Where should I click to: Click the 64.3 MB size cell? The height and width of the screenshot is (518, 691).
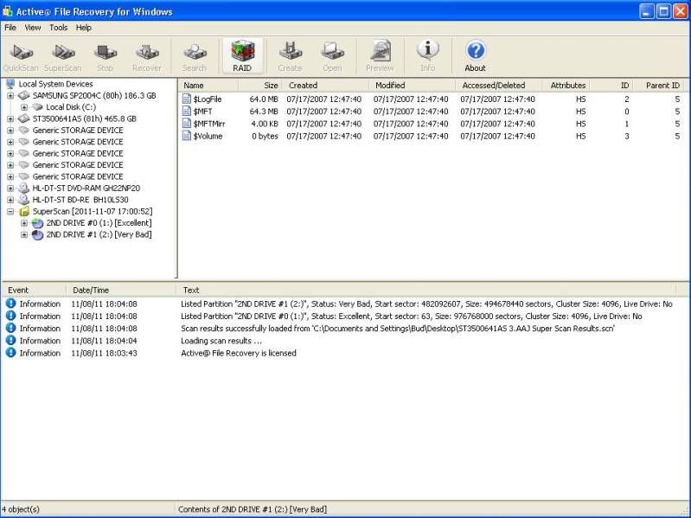(x=264, y=112)
